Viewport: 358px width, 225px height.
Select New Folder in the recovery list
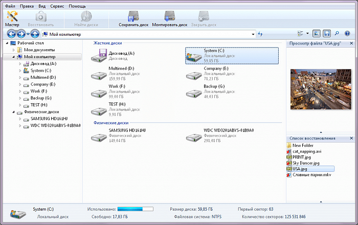(303, 145)
